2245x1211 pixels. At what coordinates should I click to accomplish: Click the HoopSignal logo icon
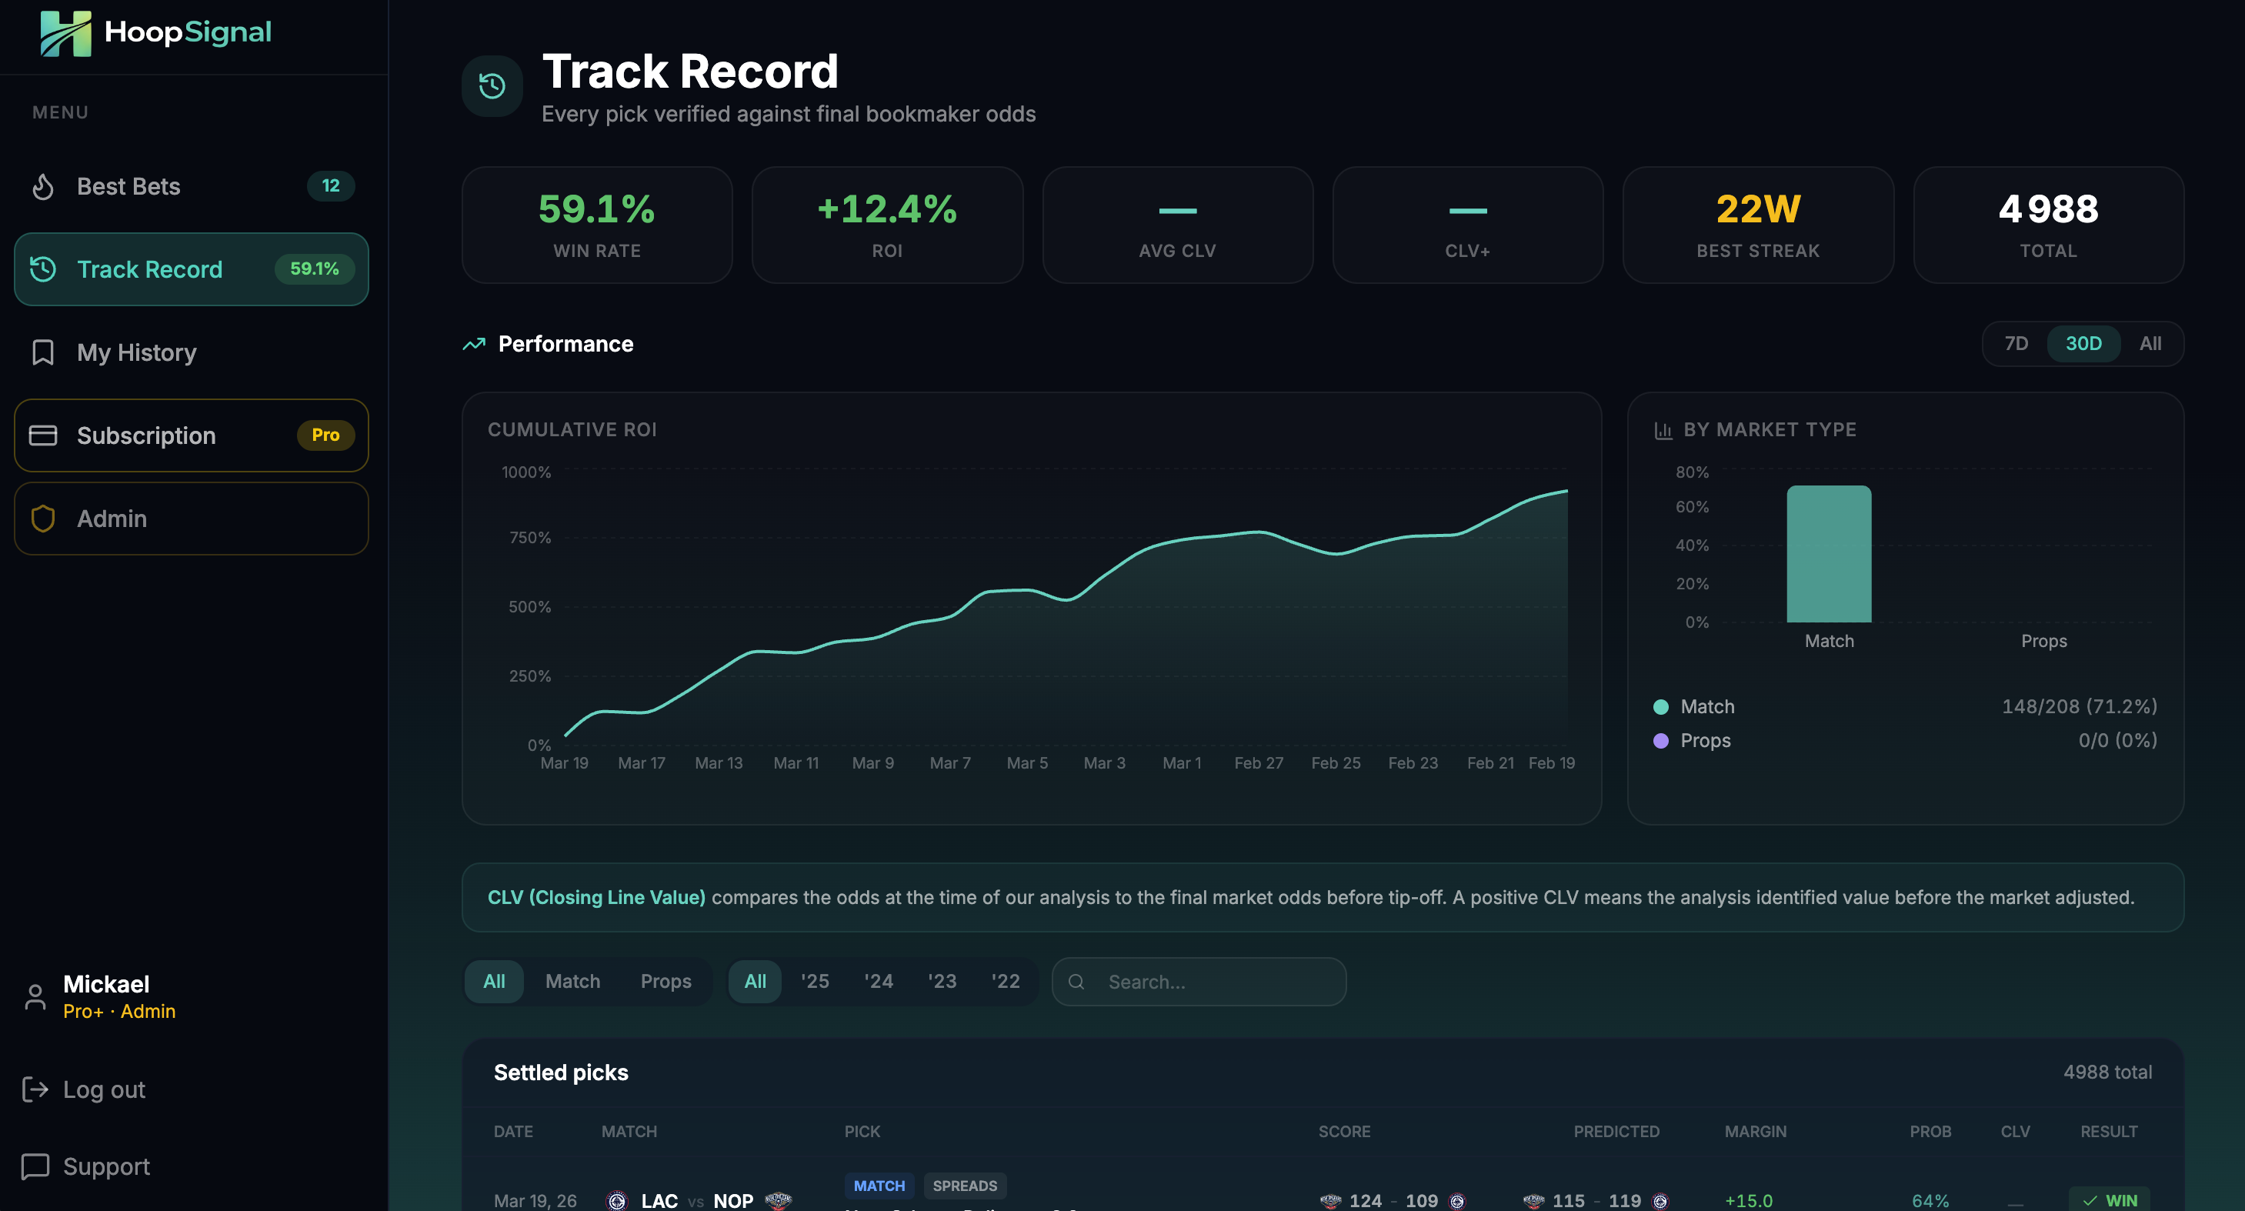pos(65,33)
